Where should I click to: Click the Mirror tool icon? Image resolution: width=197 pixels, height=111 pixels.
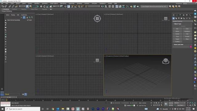coord(103,6)
